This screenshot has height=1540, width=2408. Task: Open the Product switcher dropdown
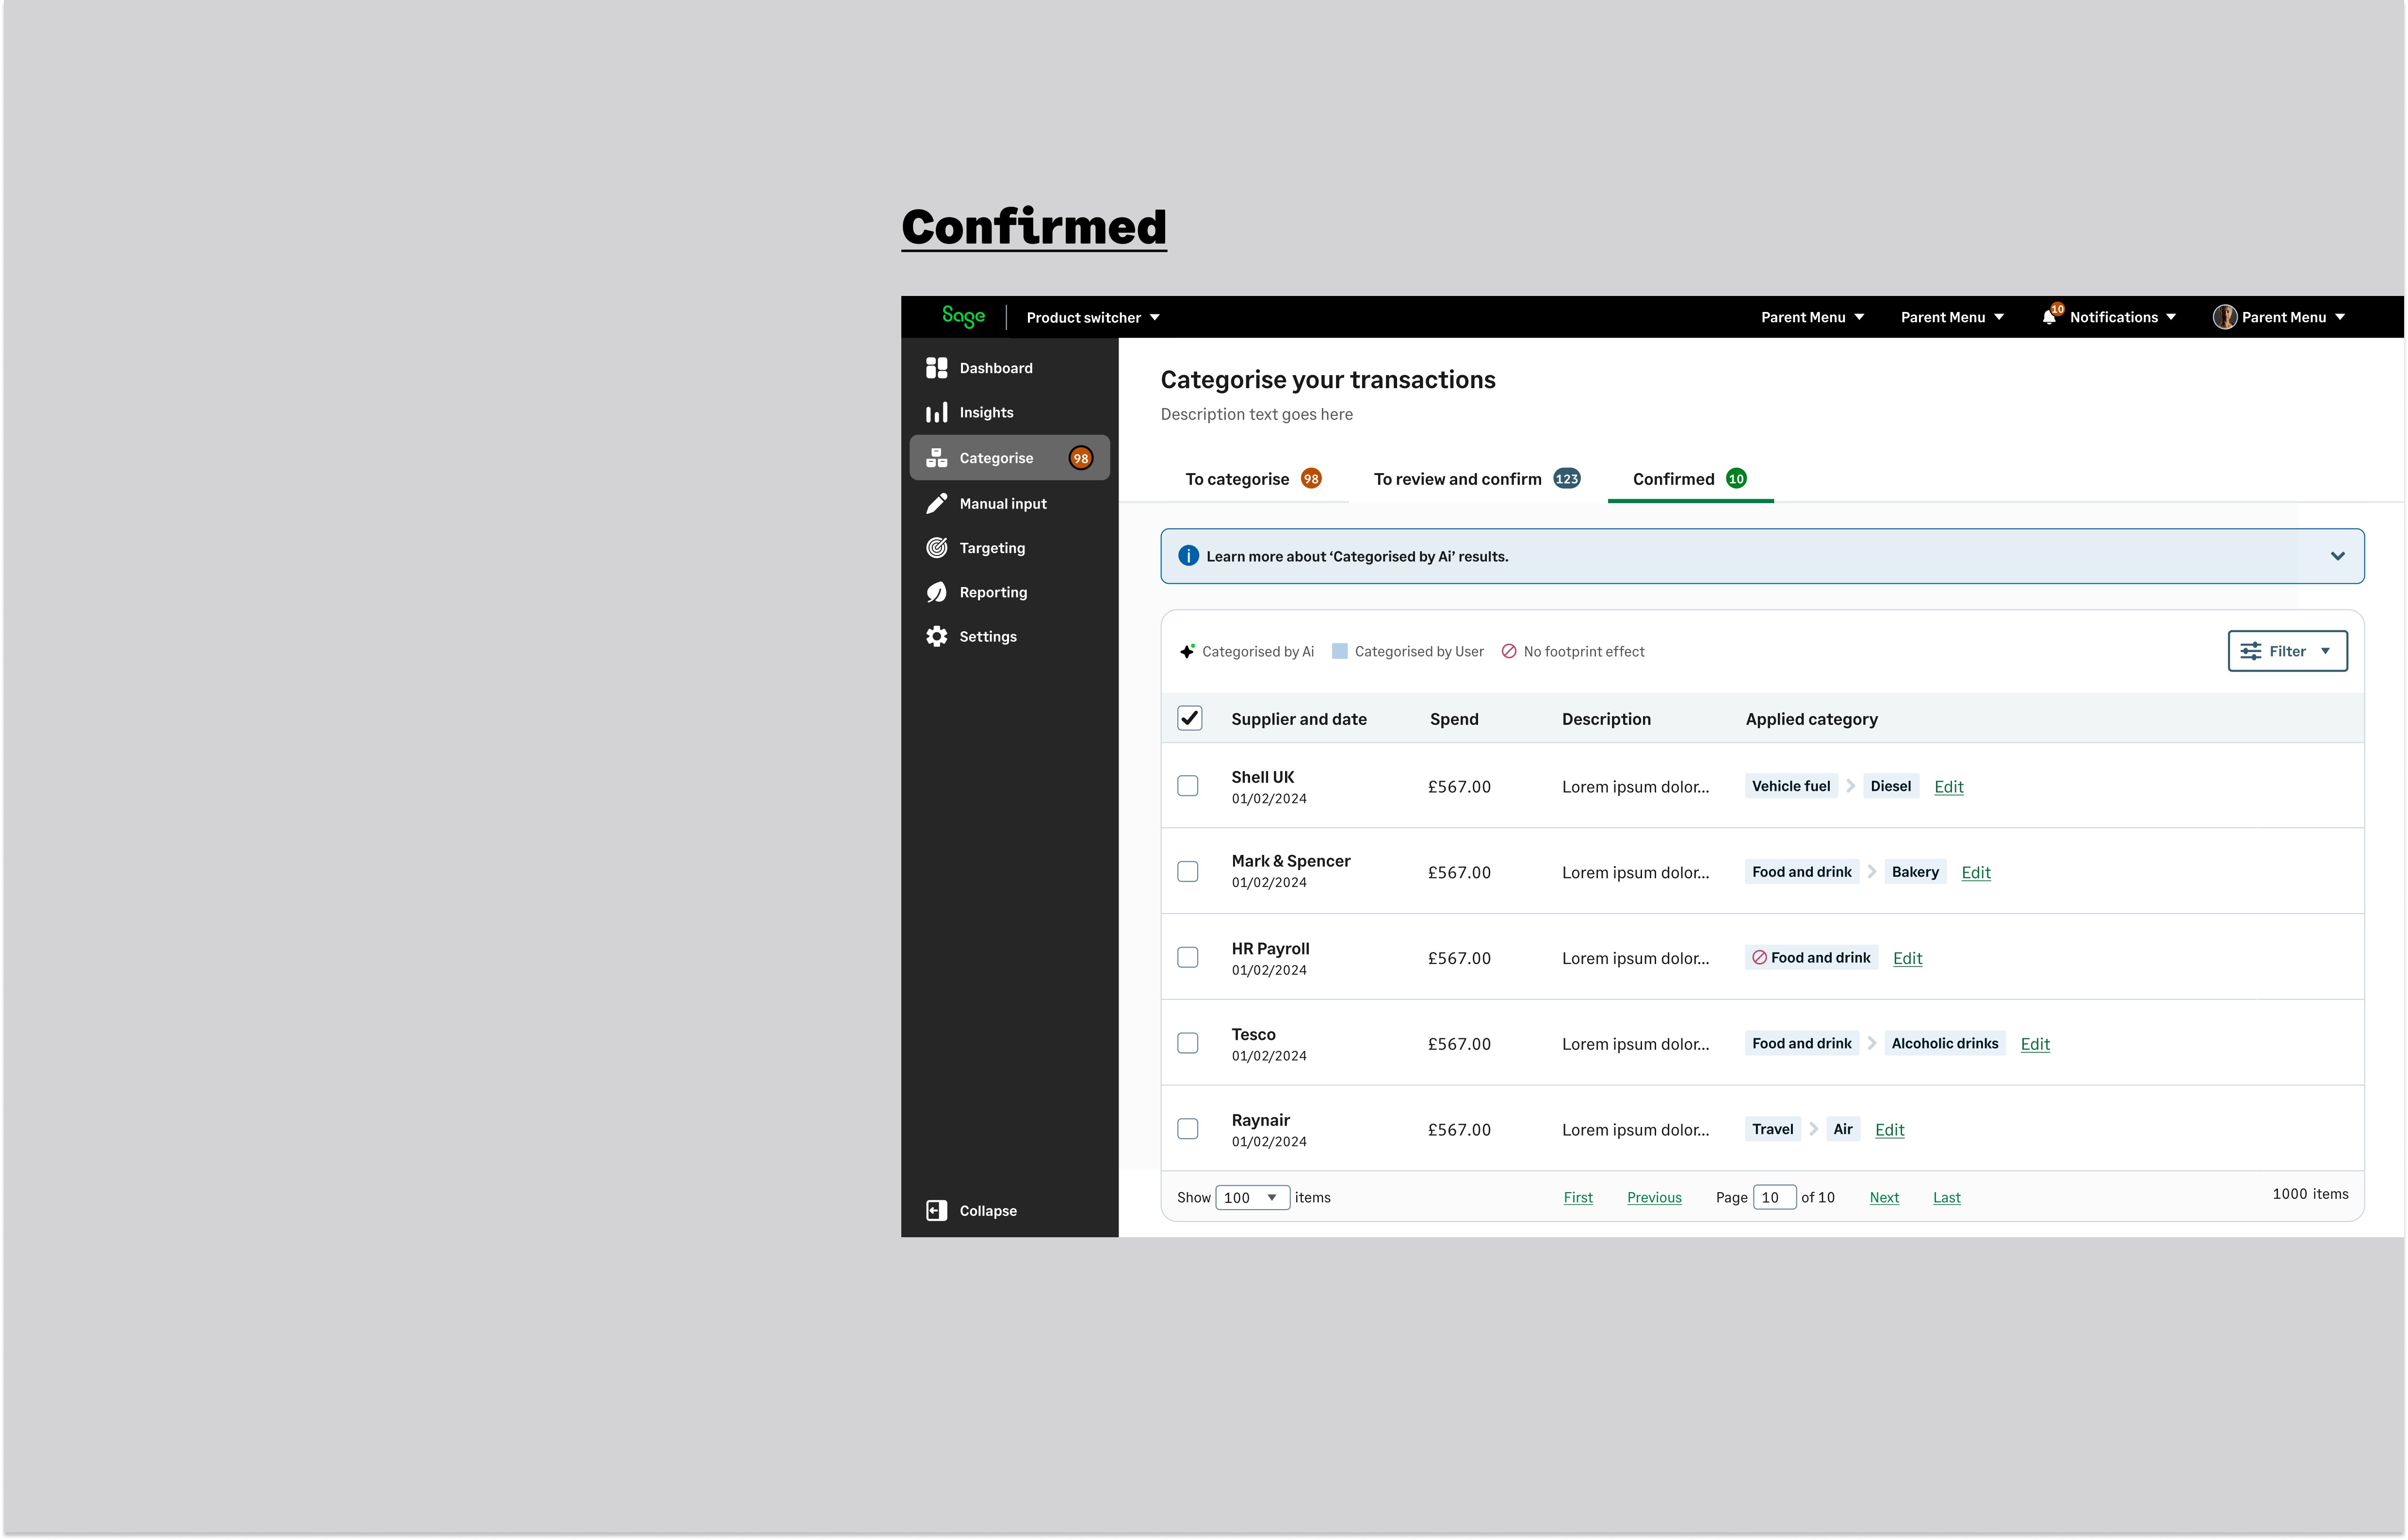point(1092,318)
